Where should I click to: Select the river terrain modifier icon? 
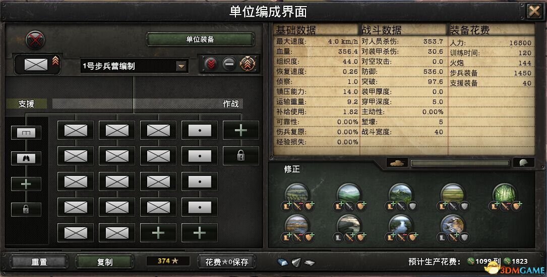pyautogui.click(x=401, y=225)
